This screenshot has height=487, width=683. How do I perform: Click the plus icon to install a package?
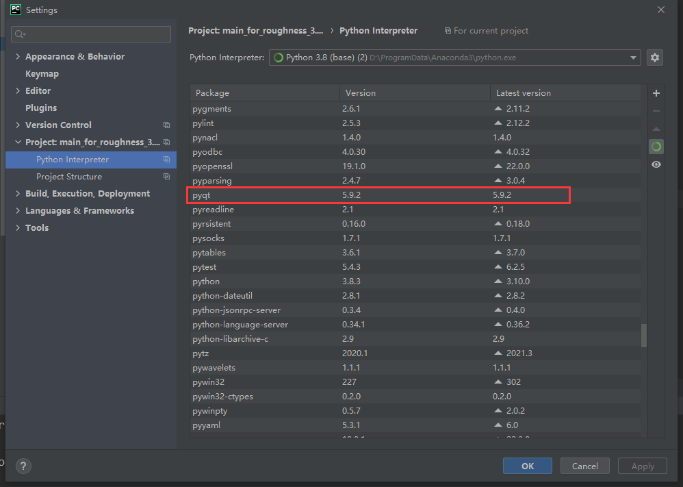click(x=656, y=93)
